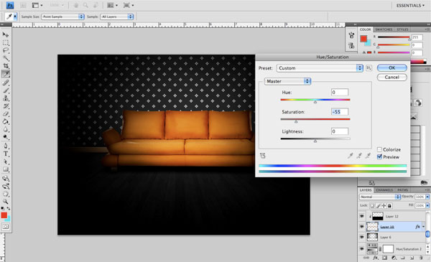This screenshot has width=431, height=262.
Task: Select the Magic Wand tool
Action: tap(6, 58)
